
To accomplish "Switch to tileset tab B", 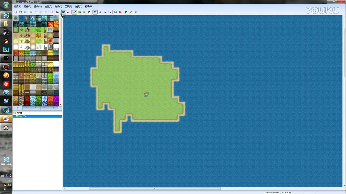I will pyautogui.click(x=26, y=108).
